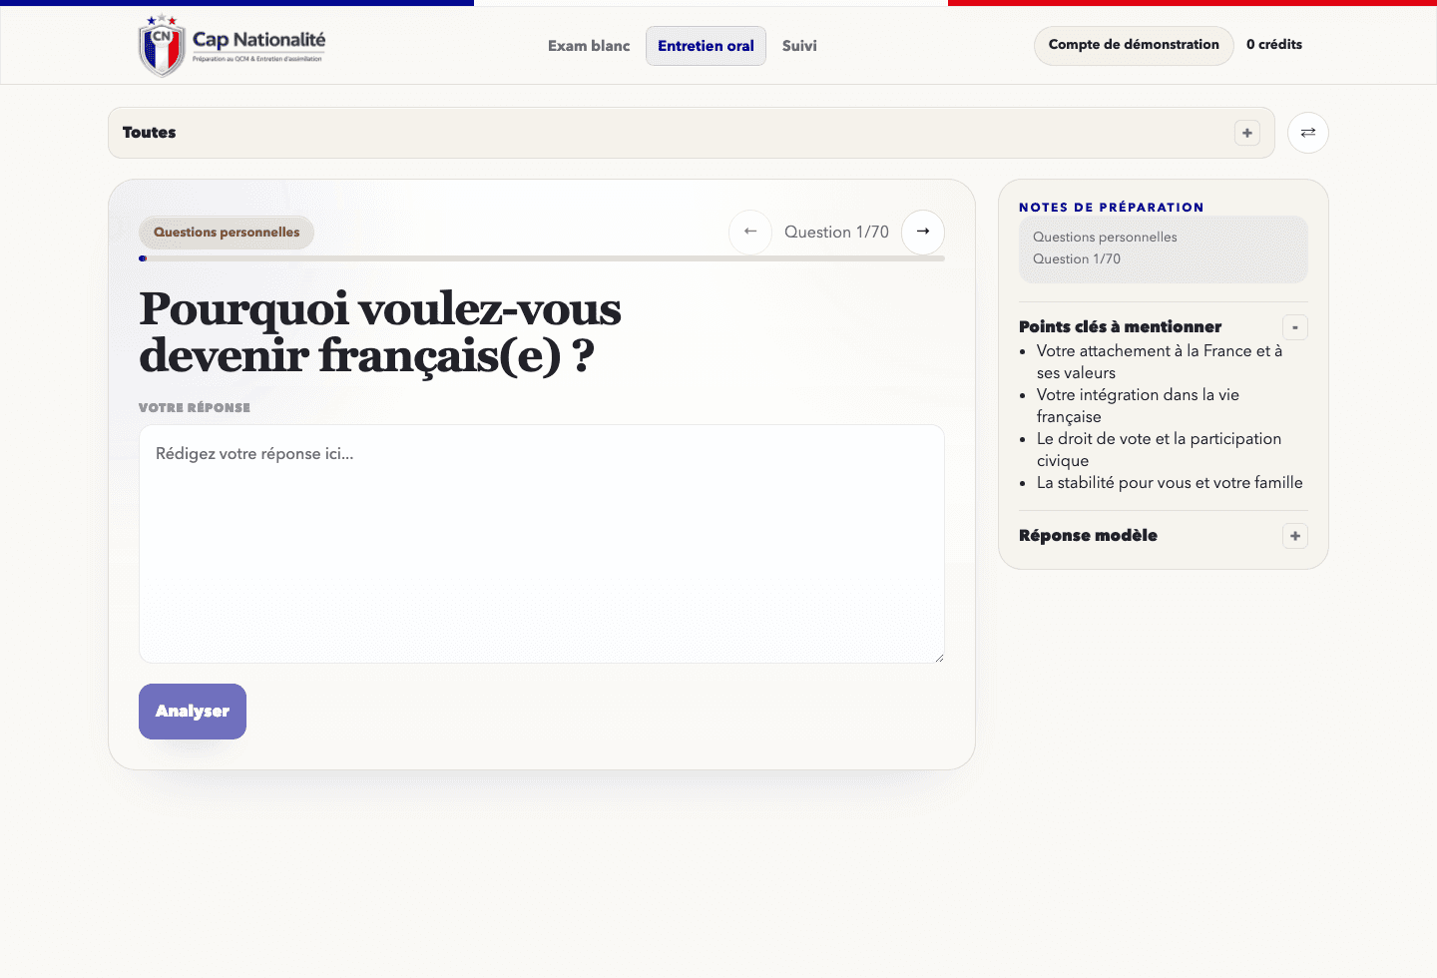Click the Question 1/70 counter text

836,232
